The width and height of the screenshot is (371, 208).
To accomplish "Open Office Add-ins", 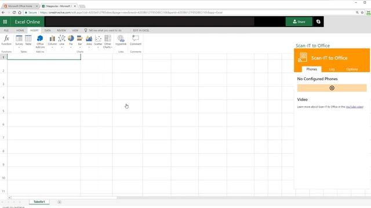I will 40,42.
